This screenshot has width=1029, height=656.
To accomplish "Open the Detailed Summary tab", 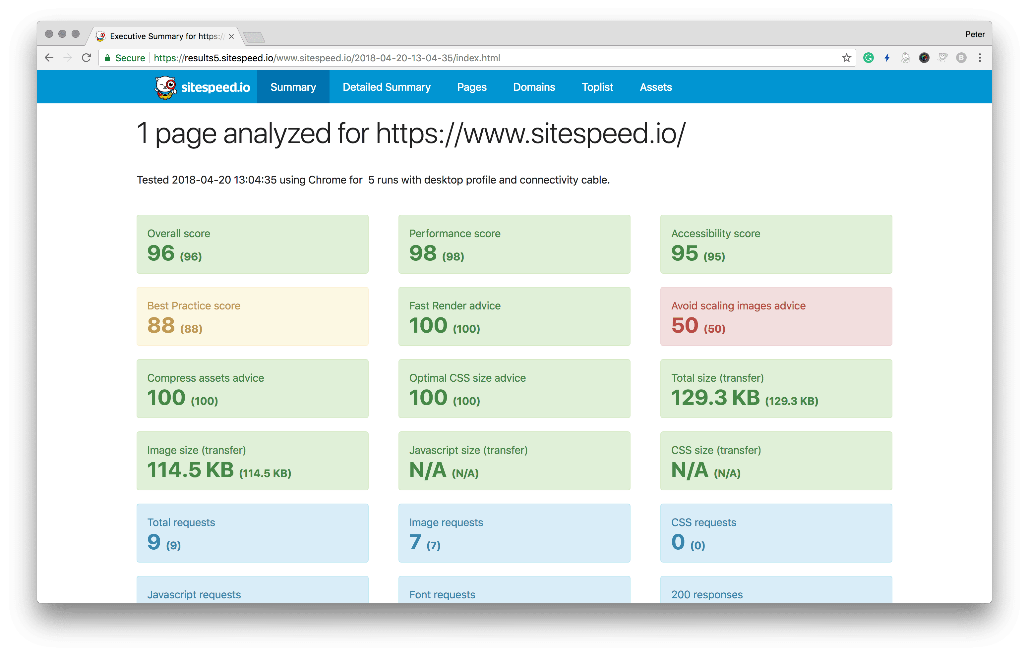I will (386, 87).
